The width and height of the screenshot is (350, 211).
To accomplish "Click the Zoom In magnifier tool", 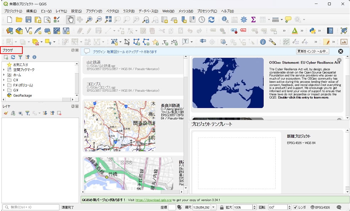I will 89,20.
